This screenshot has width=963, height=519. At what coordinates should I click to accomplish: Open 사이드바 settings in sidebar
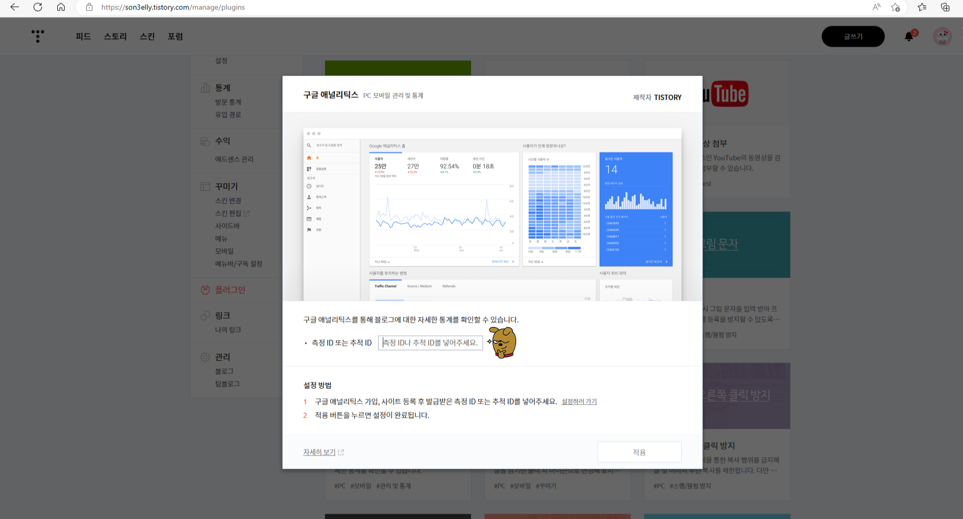click(x=227, y=226)
